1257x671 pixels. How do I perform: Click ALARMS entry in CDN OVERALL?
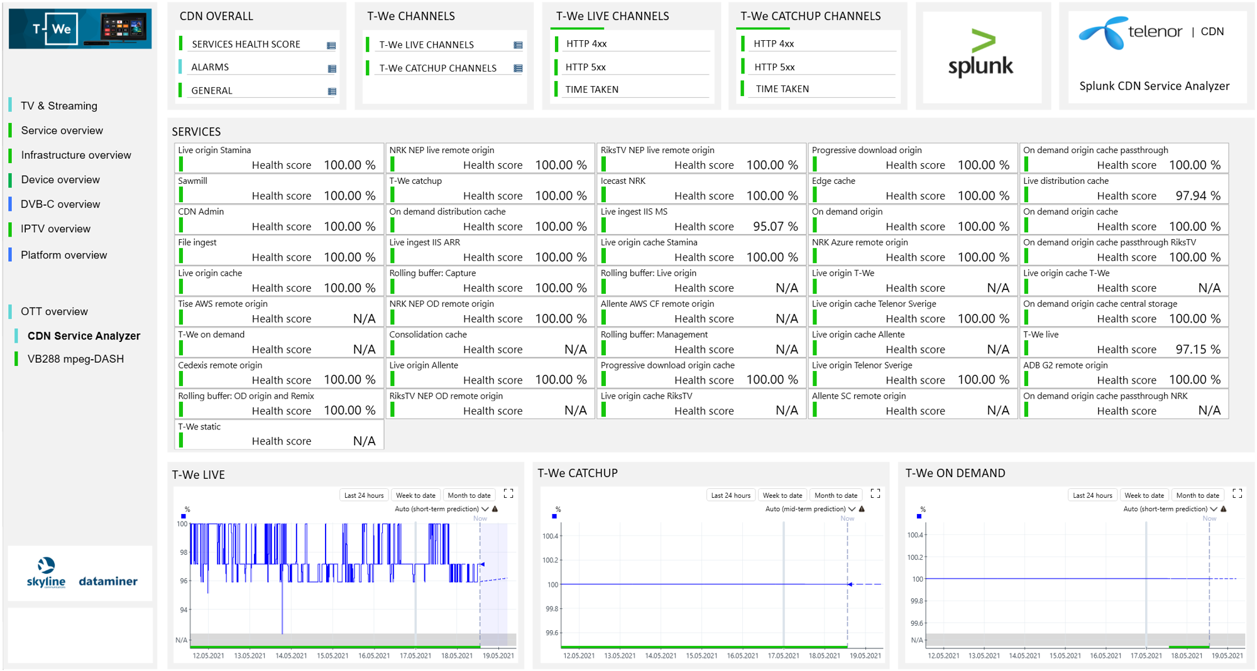pyautogui.click(x=210, y=67)
